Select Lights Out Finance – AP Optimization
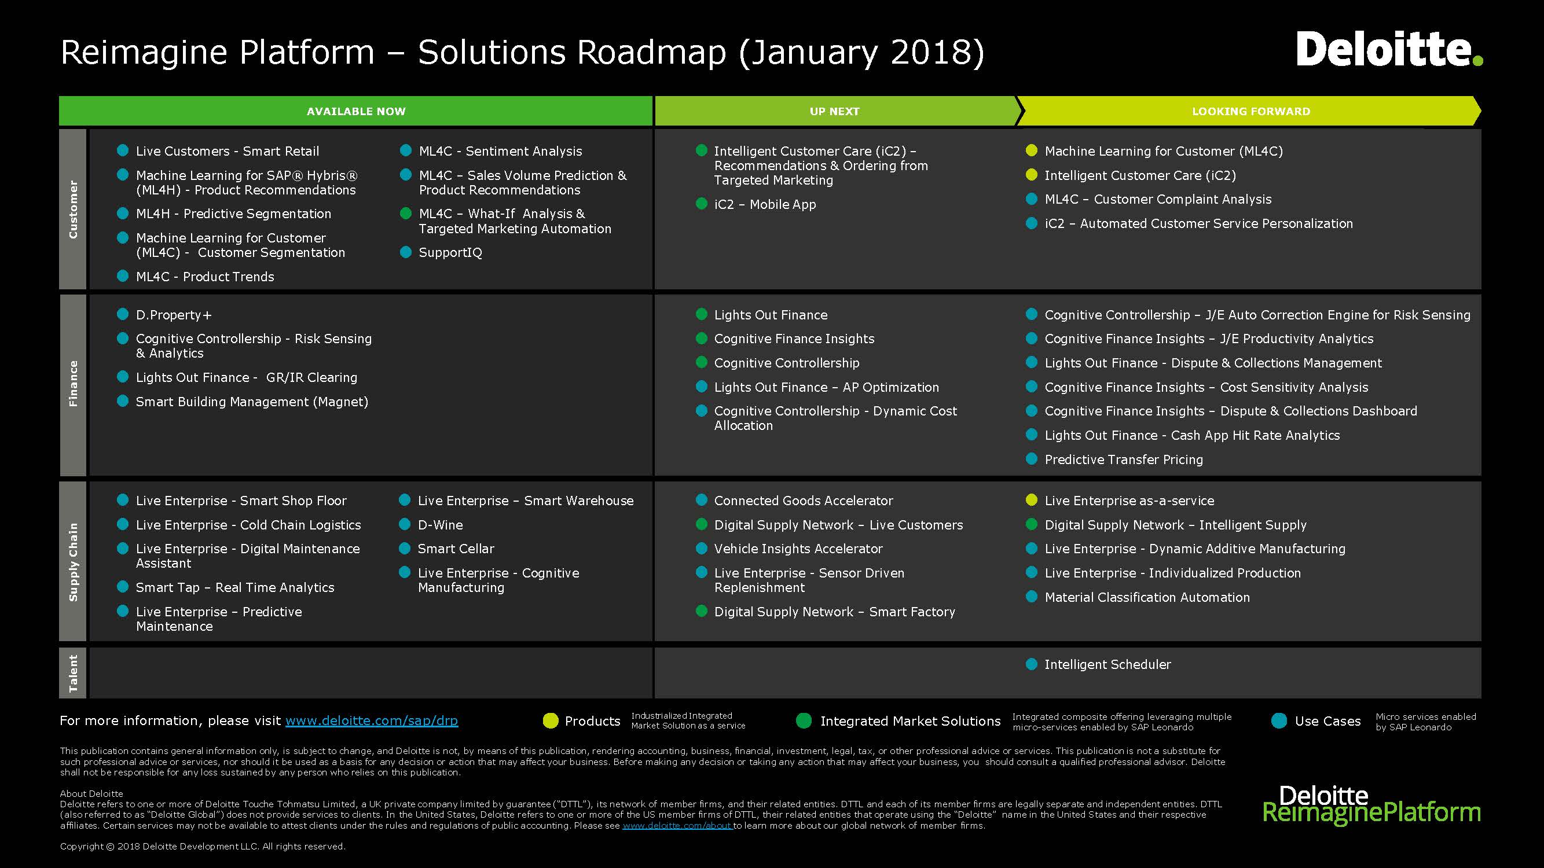This screenshot has height=868, width=1544. coord(827,388)
